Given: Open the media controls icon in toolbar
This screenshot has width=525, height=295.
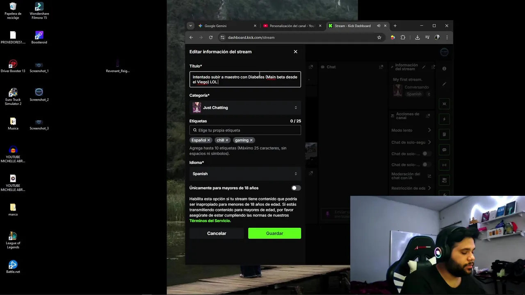Looking at the screenshot, I should [x=427, y=37].
